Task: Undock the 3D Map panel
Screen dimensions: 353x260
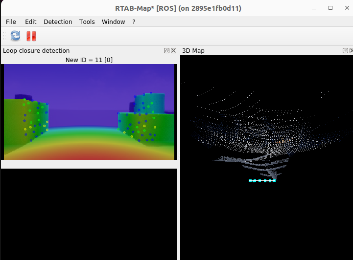Action: click(x=346, y=51)
